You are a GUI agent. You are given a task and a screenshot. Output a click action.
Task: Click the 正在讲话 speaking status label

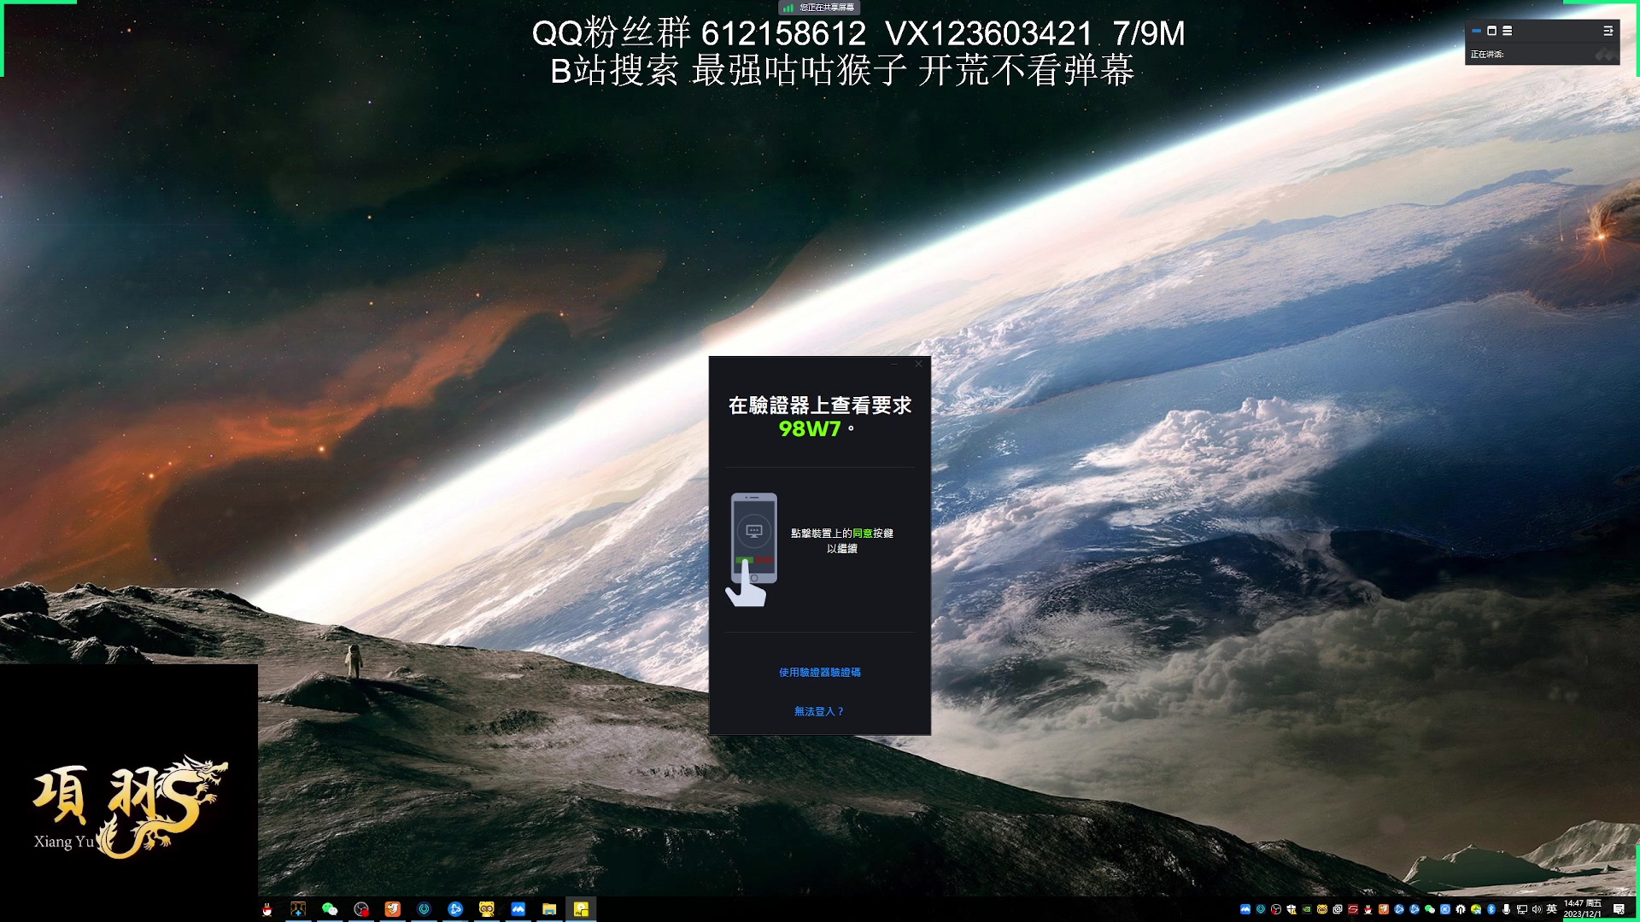pos(1487,55)
